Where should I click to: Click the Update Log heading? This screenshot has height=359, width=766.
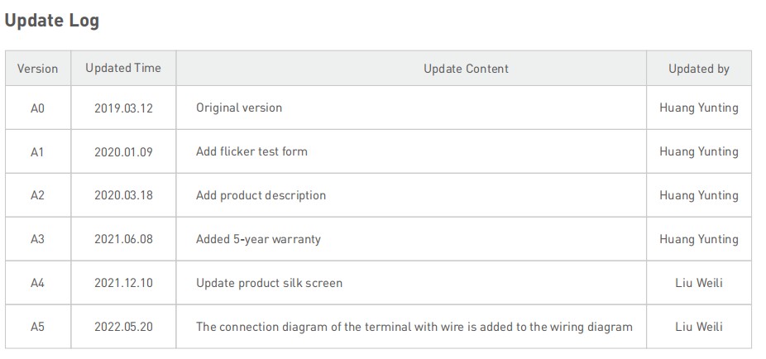(x=52, y=21)
